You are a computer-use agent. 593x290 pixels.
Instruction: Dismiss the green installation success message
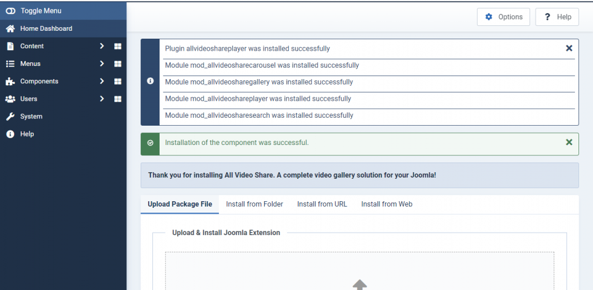(569, 142)
